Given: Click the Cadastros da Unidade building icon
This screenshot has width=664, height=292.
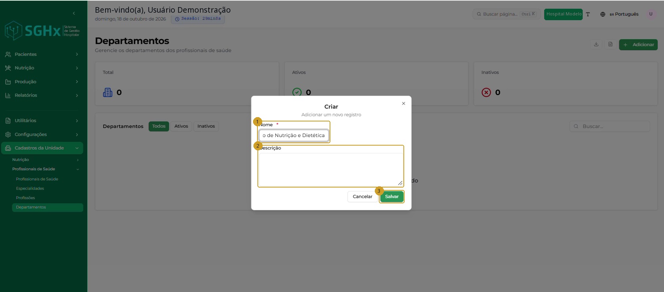Looking at the screenshot, I should pyautogui.click(x=8, y=148).
